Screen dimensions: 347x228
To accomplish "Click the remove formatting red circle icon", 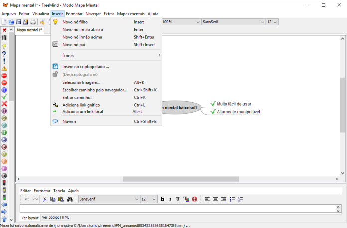I will pos(195,199).
